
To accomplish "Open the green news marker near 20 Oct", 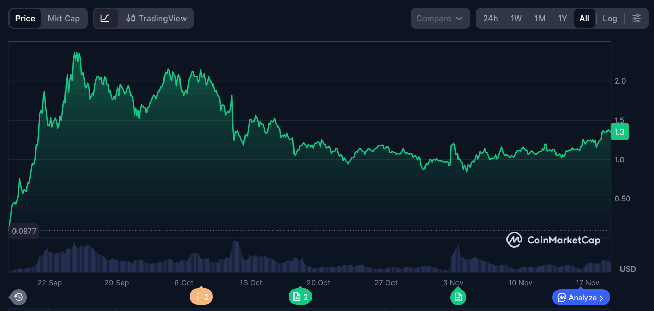I will (x=300, y=297).
